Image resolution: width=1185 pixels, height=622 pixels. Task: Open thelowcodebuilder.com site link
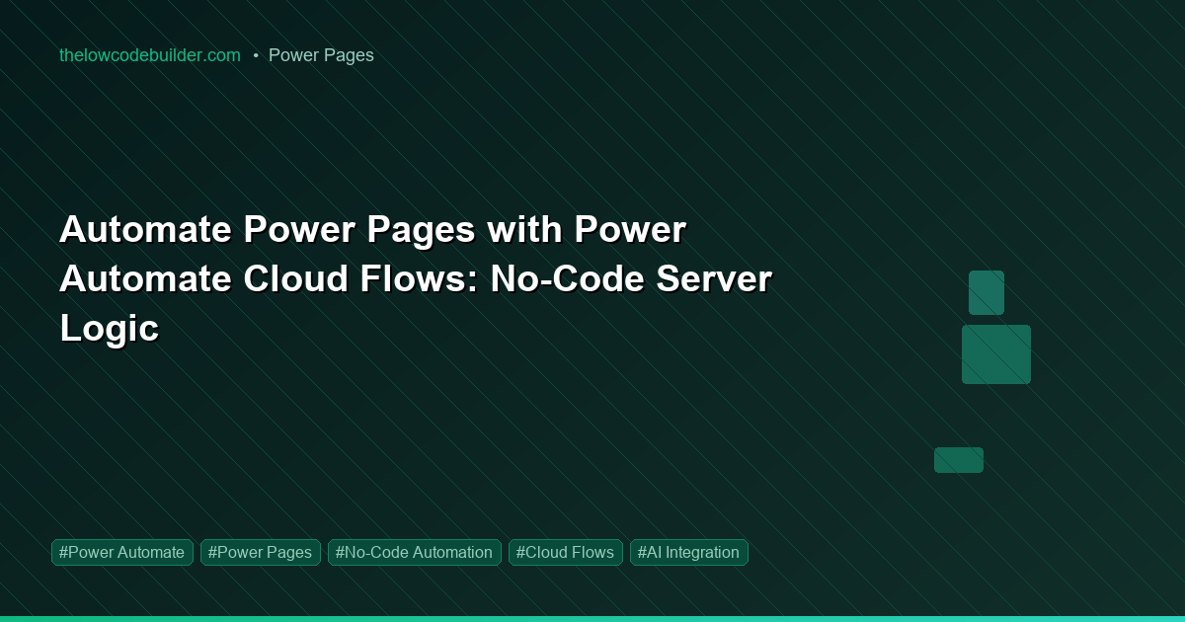tap(150, 55)
